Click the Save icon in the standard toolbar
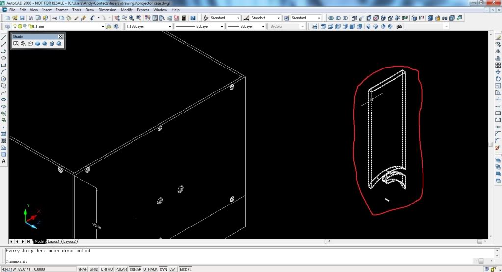Viewport: 502px width, 272px height. pyautogui.click(x=23, y=18)
